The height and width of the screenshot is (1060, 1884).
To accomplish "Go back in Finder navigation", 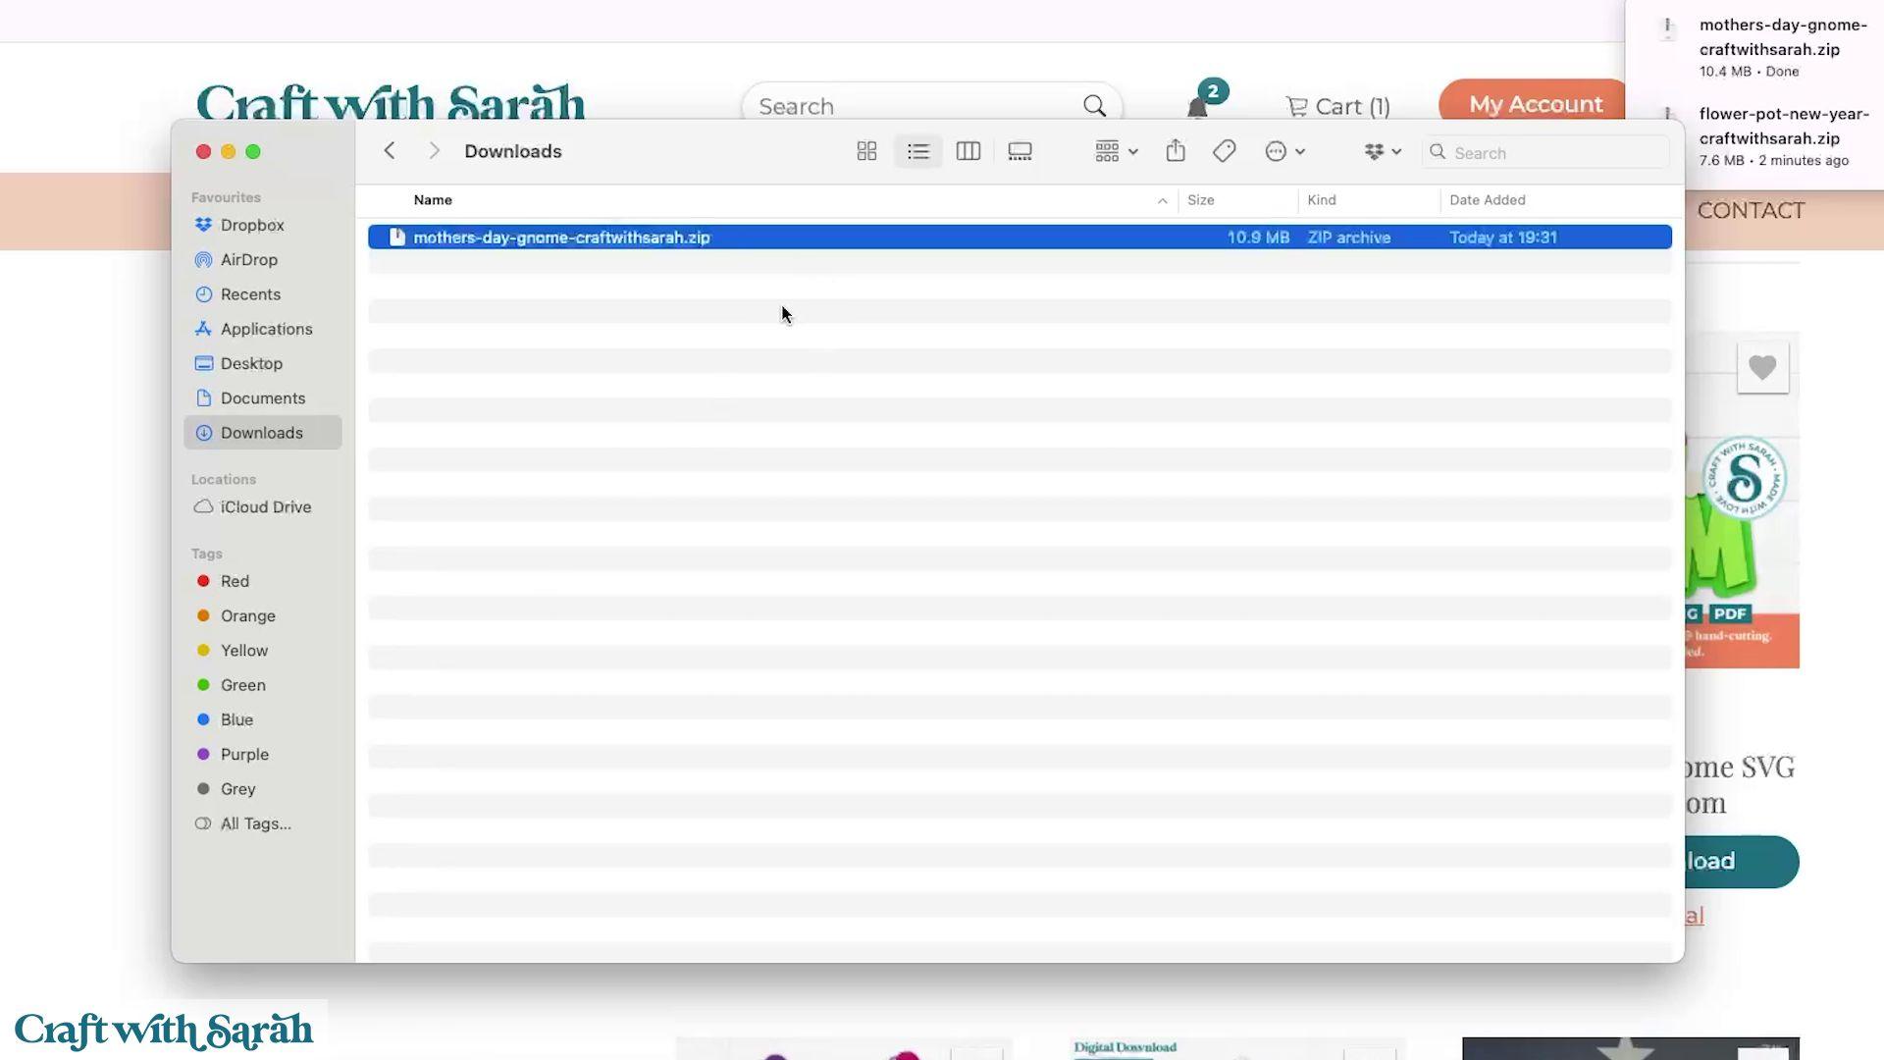I will (390, 150).
